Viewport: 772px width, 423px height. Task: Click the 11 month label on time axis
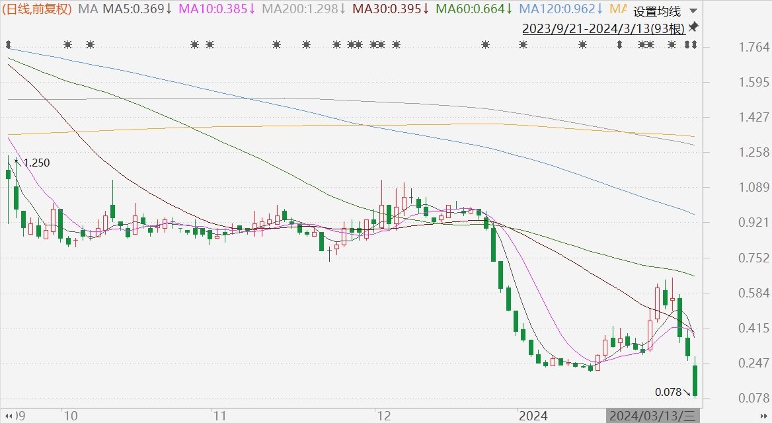tap(219, 416)
